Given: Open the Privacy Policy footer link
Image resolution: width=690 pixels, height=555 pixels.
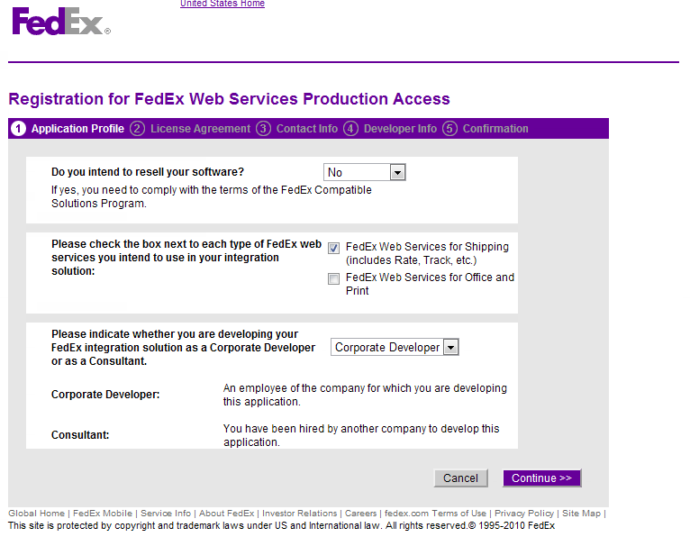Looking at the screenshot, I should [x=524, y=514].
